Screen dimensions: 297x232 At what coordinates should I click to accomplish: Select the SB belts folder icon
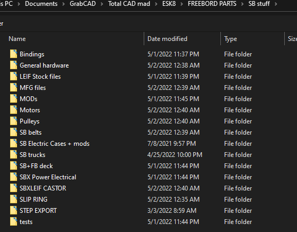[13, 132]
